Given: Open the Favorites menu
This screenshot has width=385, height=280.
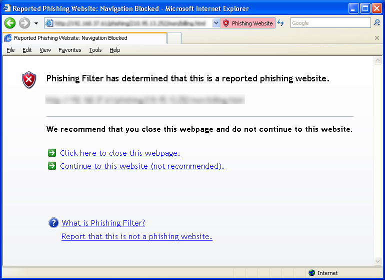Looking at the screenshot, I should (69, 50).
